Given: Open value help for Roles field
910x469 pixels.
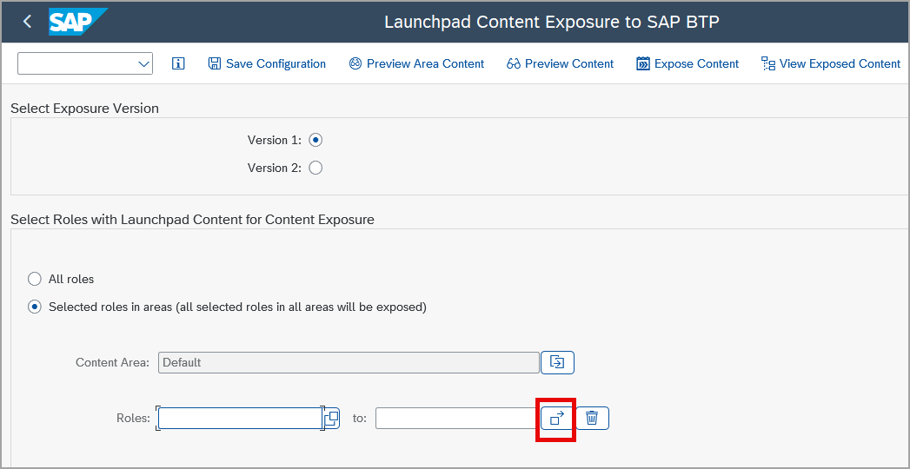Looking at the screenshot, I should coord(331,418).
